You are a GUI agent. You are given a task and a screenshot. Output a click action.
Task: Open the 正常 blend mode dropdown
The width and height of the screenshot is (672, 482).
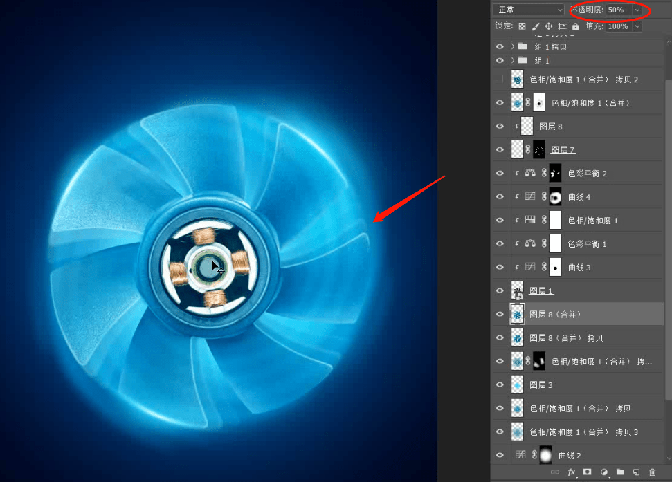529,10
